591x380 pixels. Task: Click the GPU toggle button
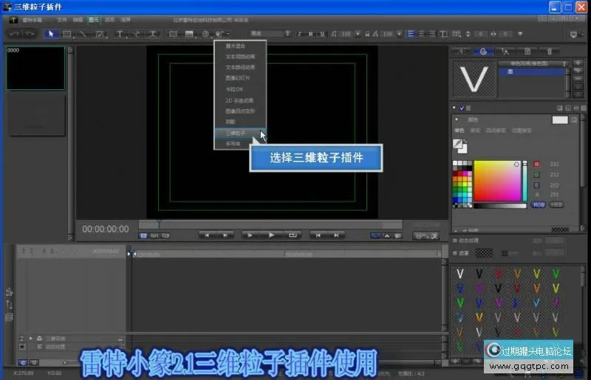(x=426, y=236)
